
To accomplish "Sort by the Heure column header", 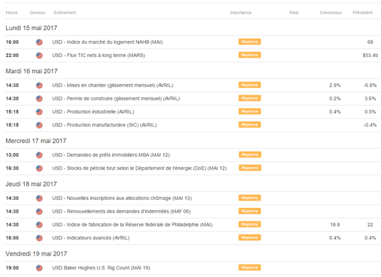I will point(11,13).
